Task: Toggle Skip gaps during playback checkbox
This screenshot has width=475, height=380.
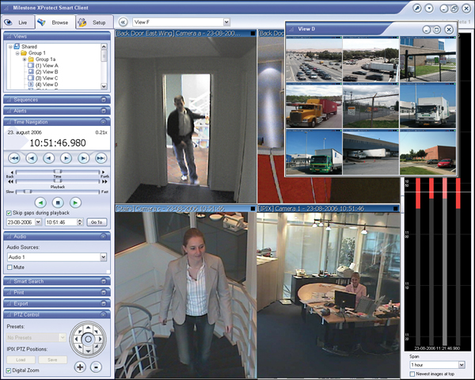Action: [9, 213]
